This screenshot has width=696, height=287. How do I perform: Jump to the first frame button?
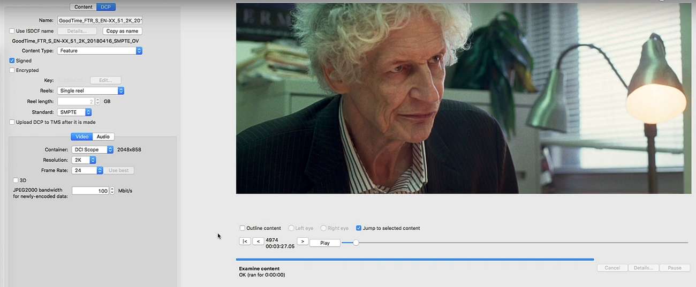click(x=245, y=241)
